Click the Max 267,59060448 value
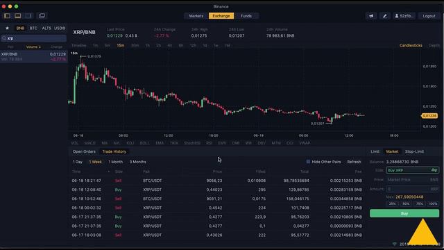The image size is (444, 250). point(409,197)
